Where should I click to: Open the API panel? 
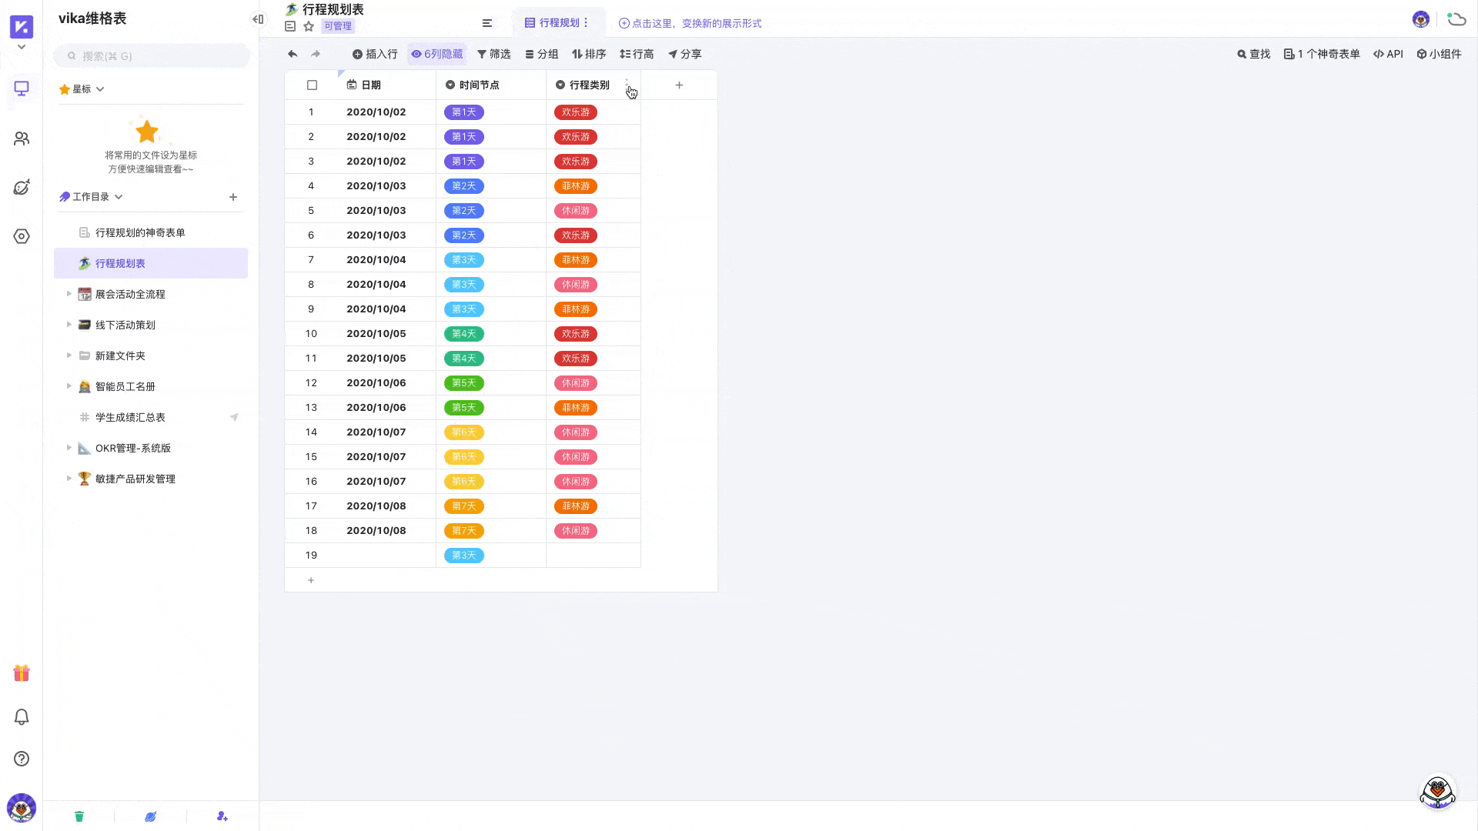1388,54
